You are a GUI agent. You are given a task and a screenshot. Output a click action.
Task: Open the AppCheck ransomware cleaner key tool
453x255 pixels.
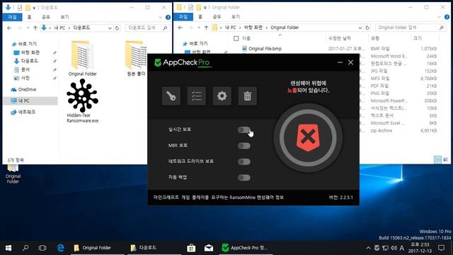(x=171, y=96)
